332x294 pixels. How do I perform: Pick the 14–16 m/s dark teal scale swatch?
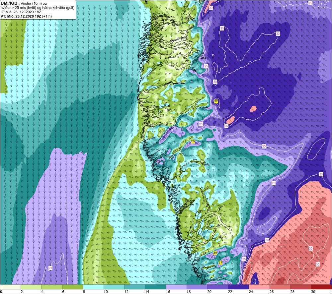pyautogui.click(x=156, y=287)
